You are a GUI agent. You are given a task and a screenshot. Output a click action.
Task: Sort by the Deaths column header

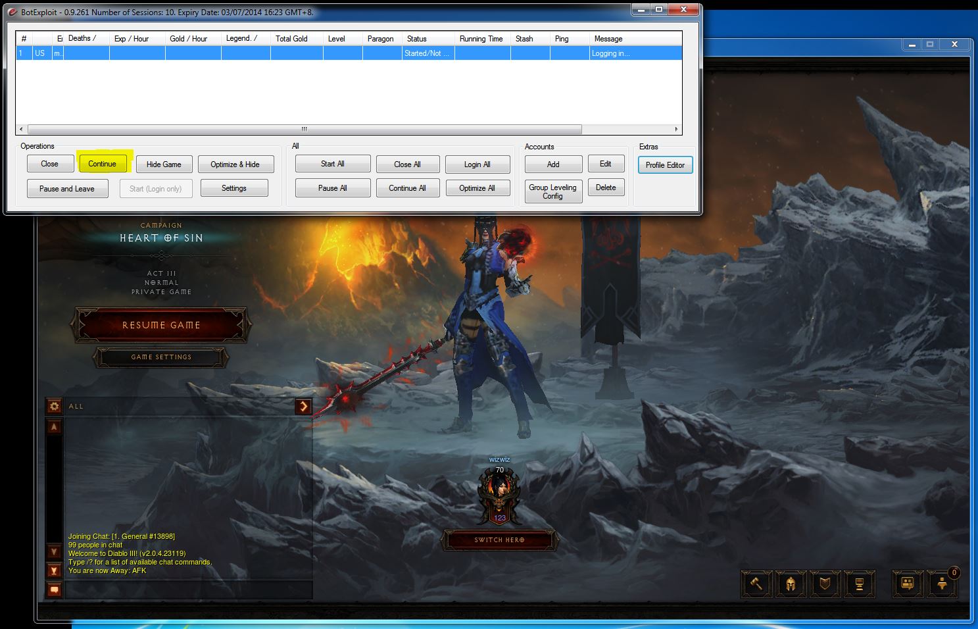tap(86, 38)
